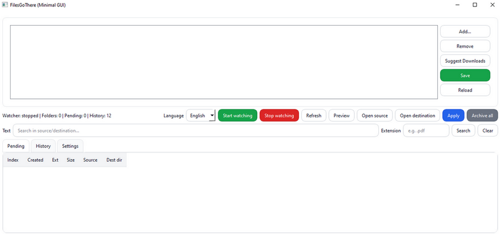
Task: Sort by the Dest dir column header
Action: coord(114,160)
